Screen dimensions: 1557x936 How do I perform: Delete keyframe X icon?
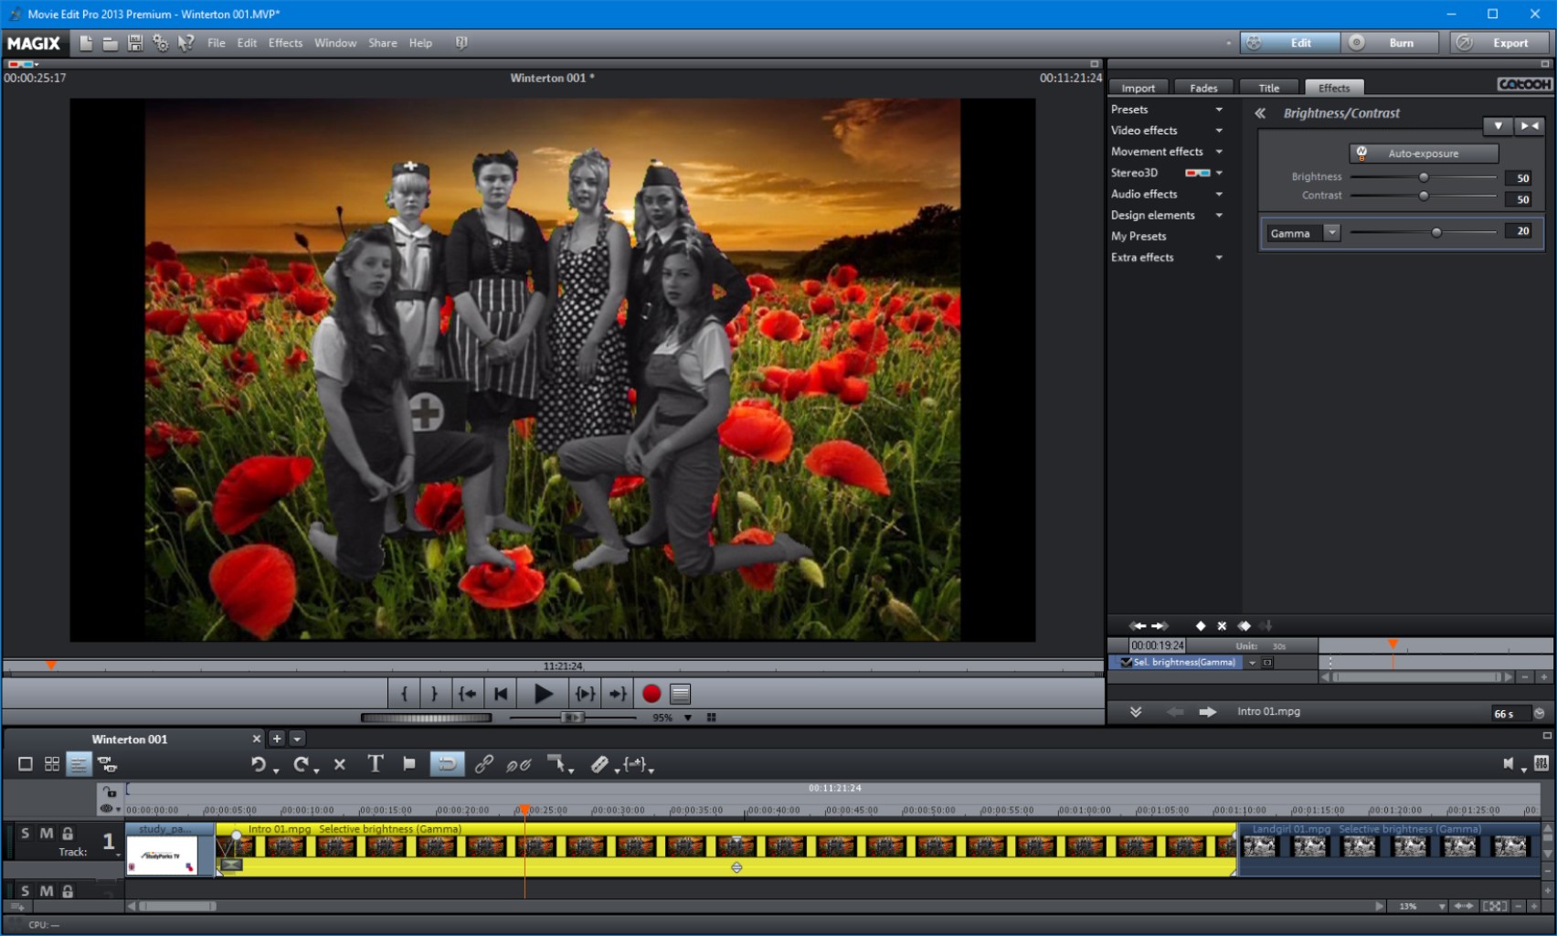point(1222,626)
